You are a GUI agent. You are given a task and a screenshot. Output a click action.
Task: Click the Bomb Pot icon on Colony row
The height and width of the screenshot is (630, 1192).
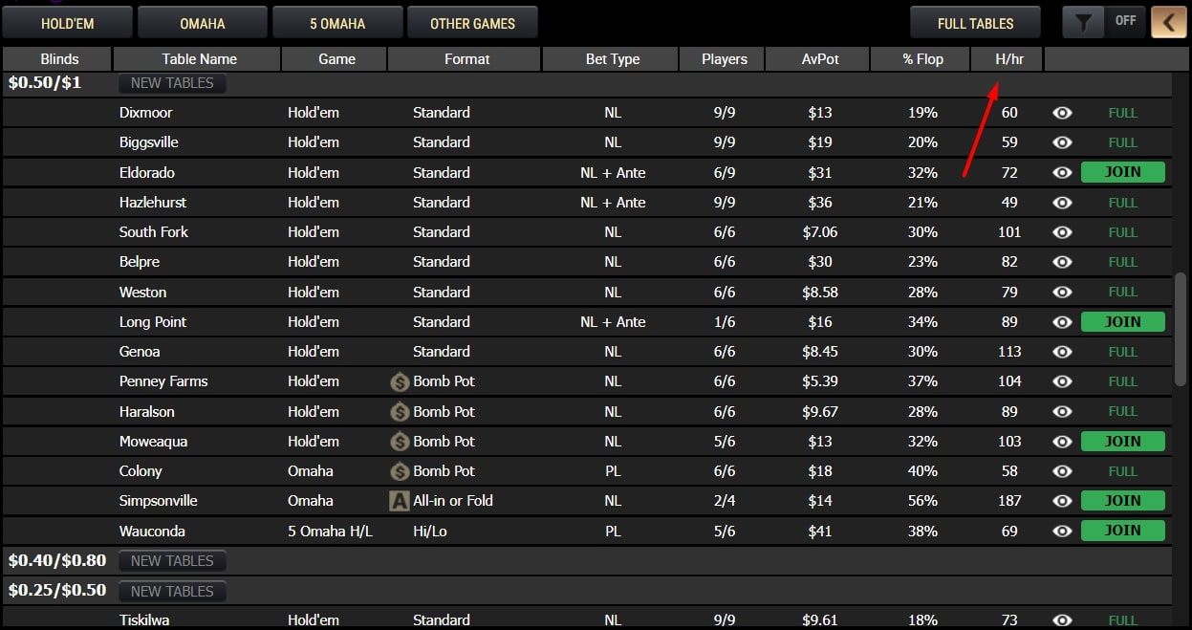(x=400, y=471)
